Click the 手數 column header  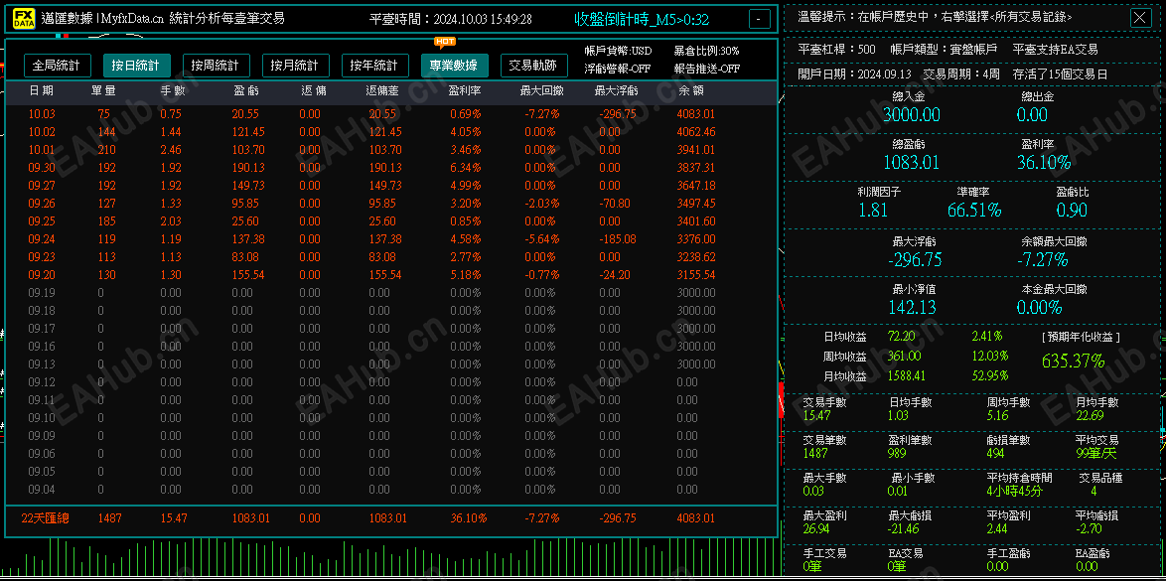click(173, 90)
